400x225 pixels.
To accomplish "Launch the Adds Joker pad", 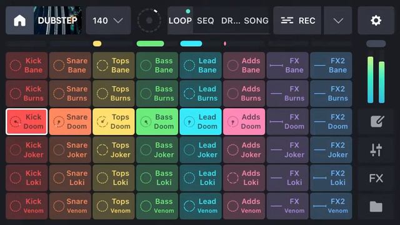I will coord(244,150).
